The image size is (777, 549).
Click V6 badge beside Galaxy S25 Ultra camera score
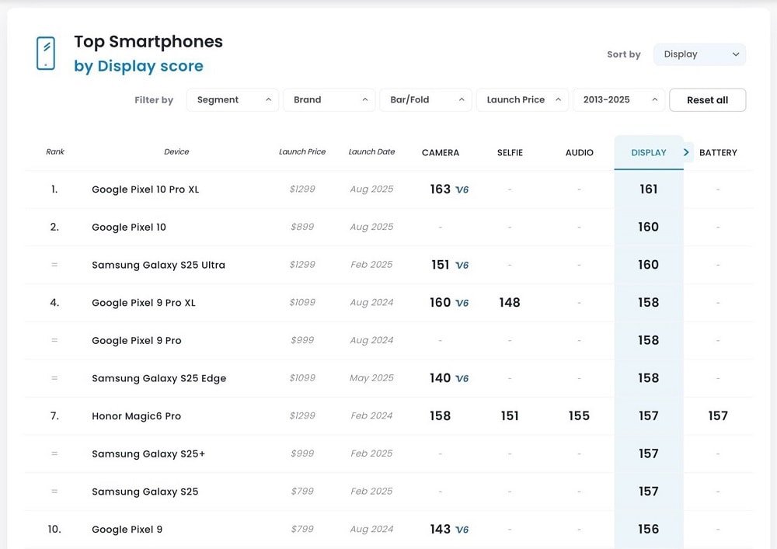tap(462, 266)
